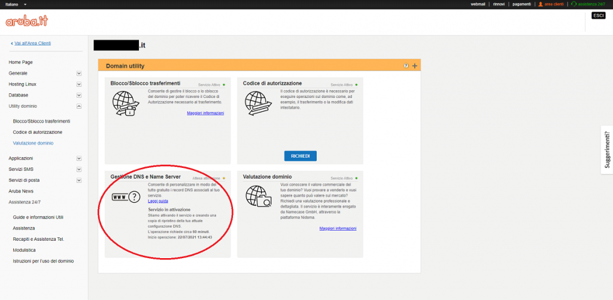613x300 pixels.
Task: Open Istruzioni per l'uso del dominio
Action: coord(43,261)
